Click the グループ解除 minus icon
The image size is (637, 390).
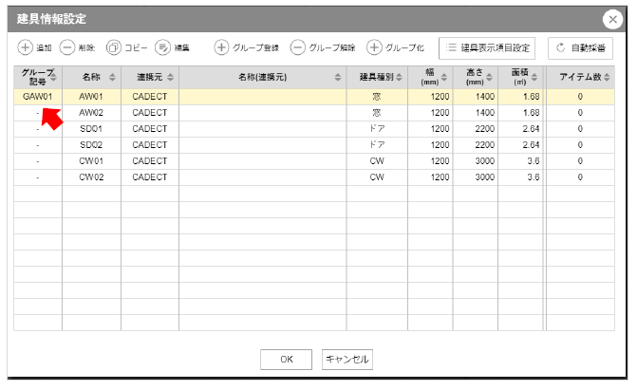click(x=298, y=46)
